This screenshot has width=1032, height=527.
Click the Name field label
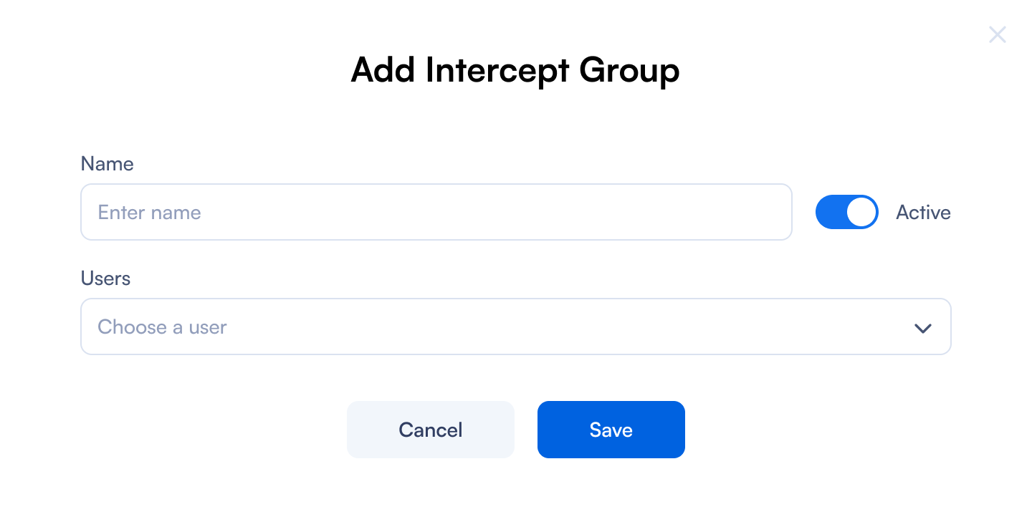(107, 164)
